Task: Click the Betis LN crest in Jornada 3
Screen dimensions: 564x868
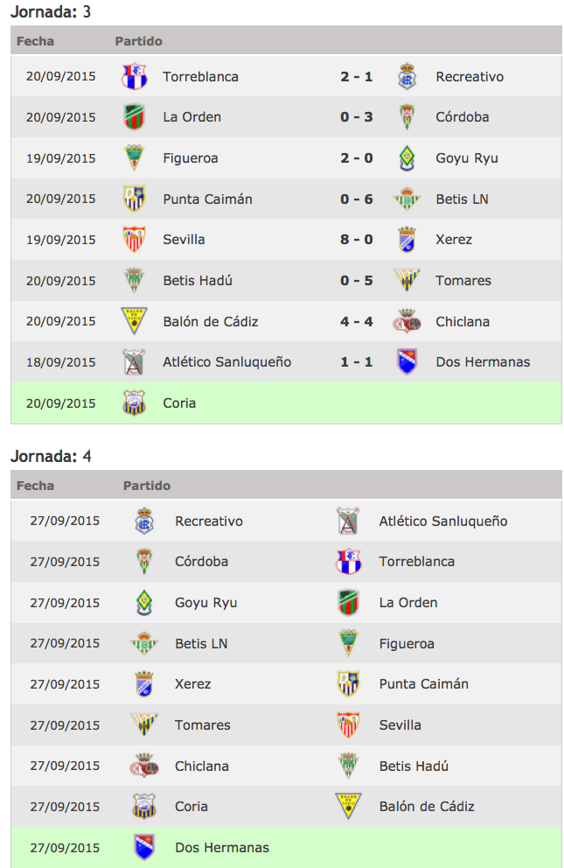Action: (x=407, y=199)
